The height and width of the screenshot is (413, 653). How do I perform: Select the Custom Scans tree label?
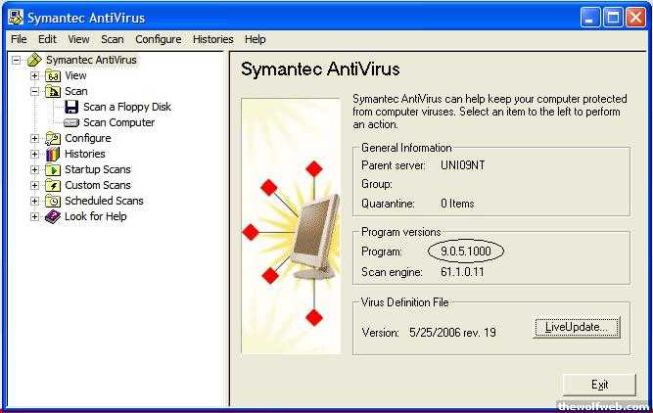97,185
